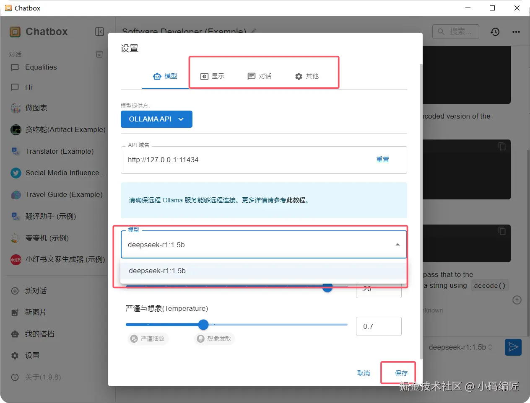Screen dimensions: 530x403
Task: Click the scroll-to-top arrow icon
Action: [x=517, y=300]
